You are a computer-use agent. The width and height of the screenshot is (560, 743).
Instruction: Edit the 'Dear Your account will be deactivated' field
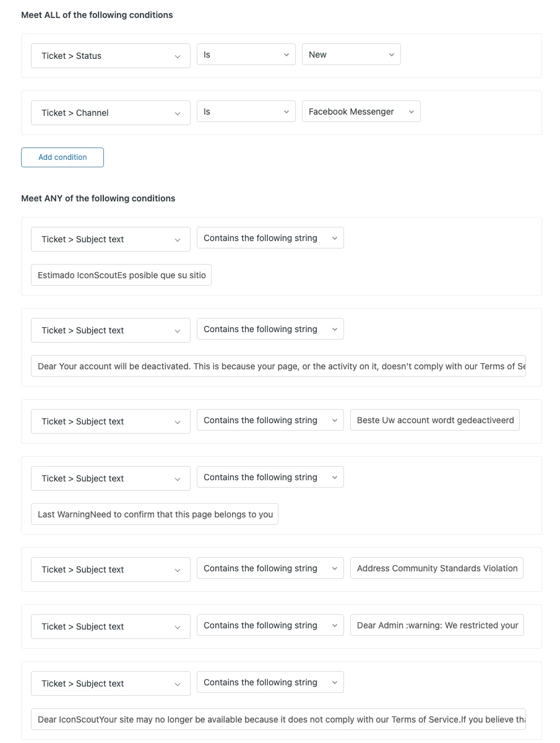(278, 366)
